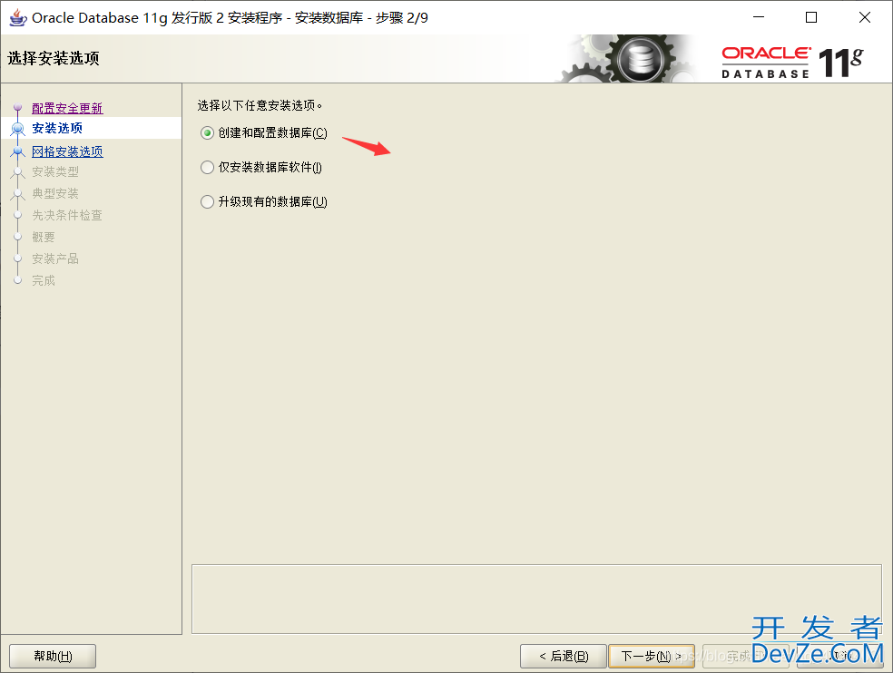Viewport: 893px width, 673px height.
Task: Click the 典型安装 step in the sidebar
Action: [x=55, y=193]
